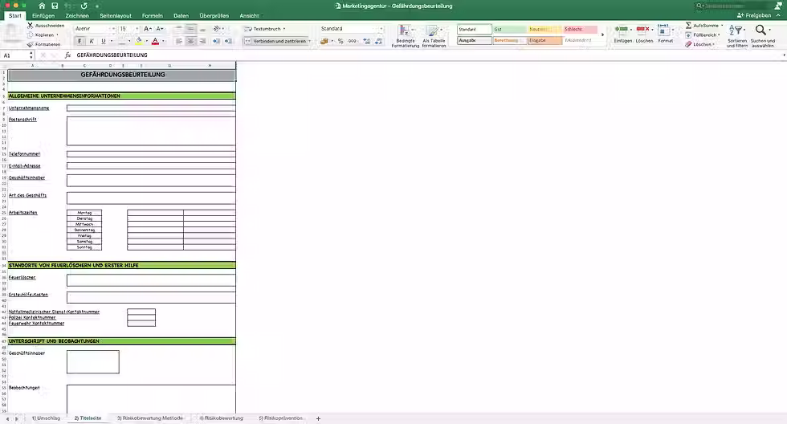
Task: Switch to the 4) Risikobewertung sheet tab
Action: pyautogui.click(x=222, y=418)
